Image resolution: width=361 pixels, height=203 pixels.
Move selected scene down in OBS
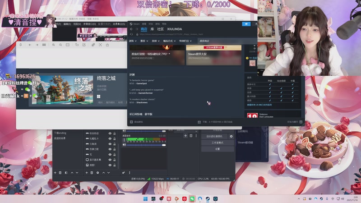click(77, 173)
